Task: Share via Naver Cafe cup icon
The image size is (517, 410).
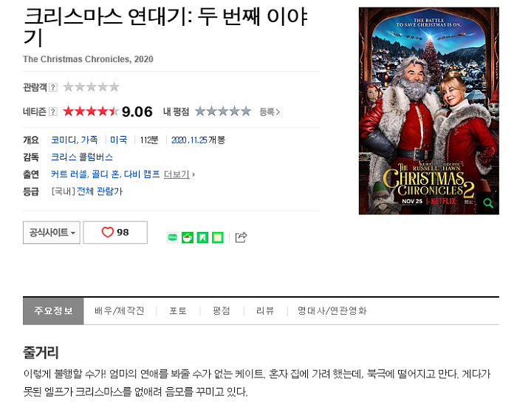Action: pyautogui.click(x=188, y=237)
